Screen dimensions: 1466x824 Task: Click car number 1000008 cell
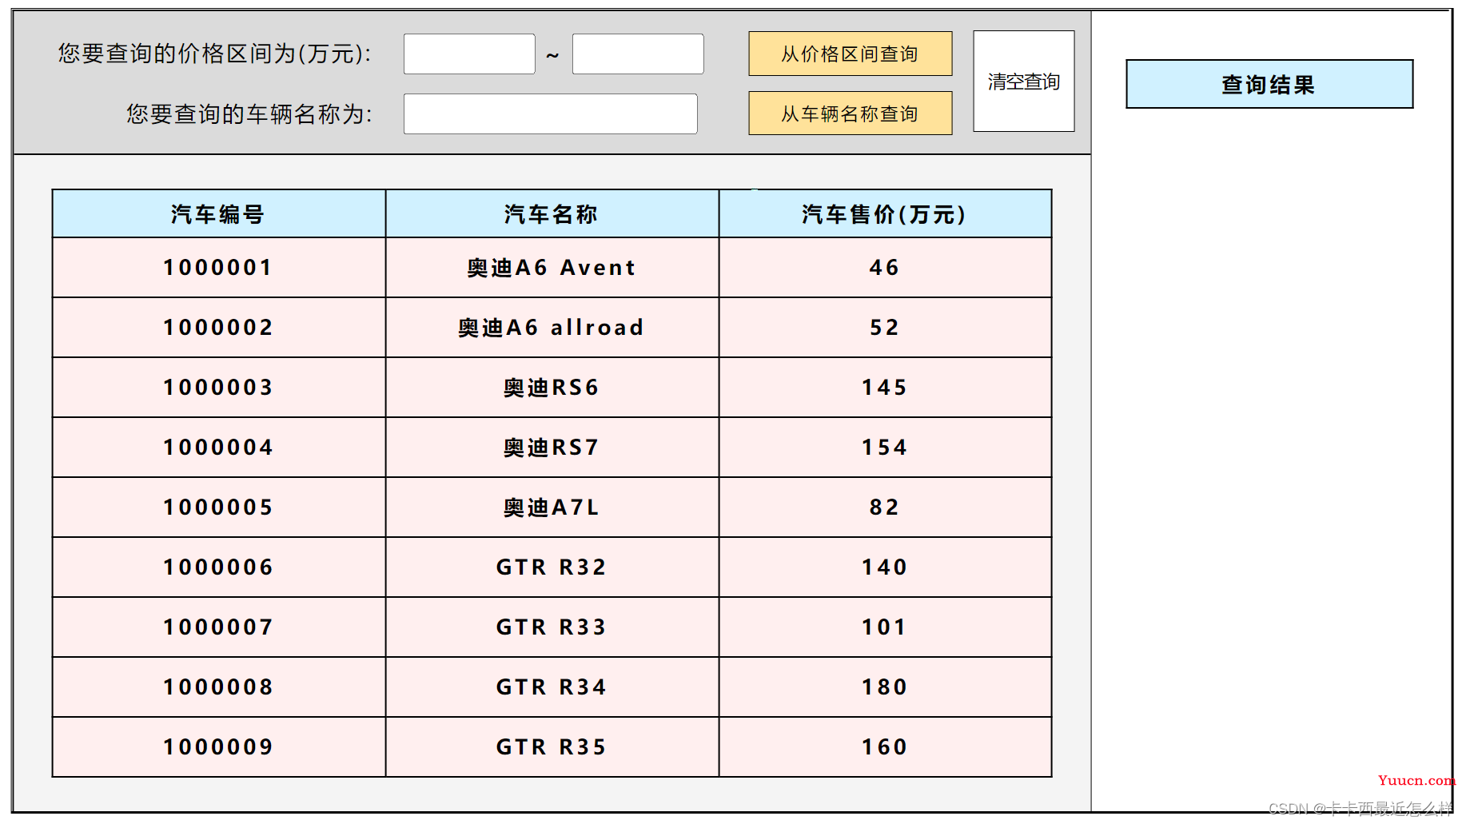pos(219,687)
